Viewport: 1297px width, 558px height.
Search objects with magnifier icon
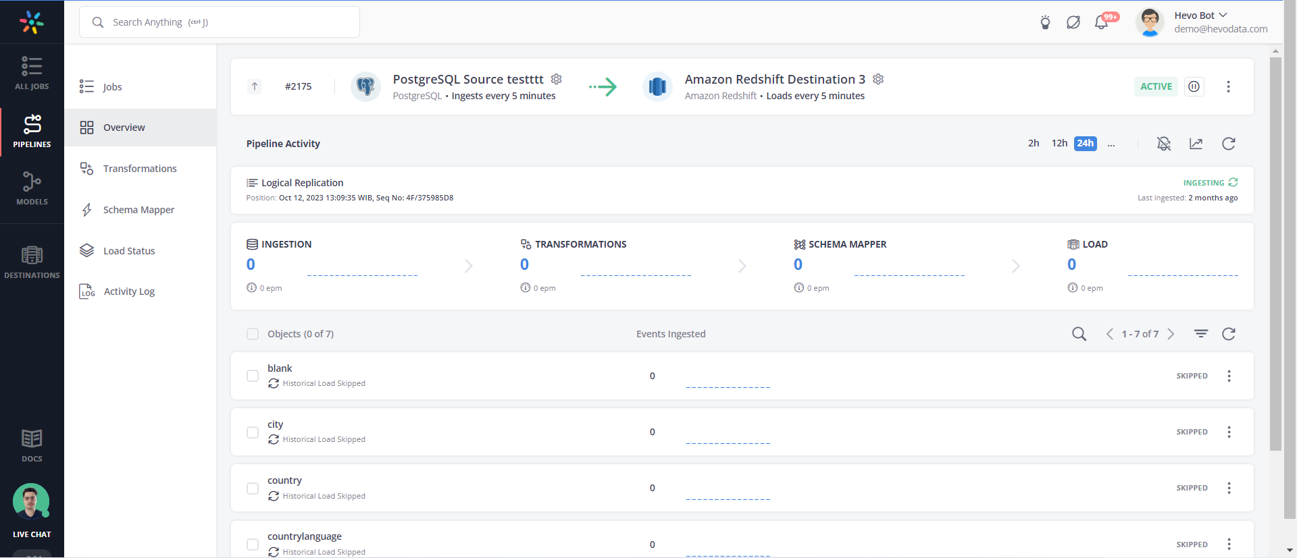[x=1079, y=334]
